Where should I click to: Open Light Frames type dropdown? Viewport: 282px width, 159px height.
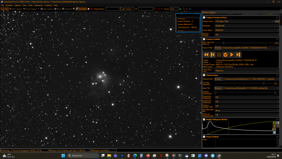(x=128, y=9)
